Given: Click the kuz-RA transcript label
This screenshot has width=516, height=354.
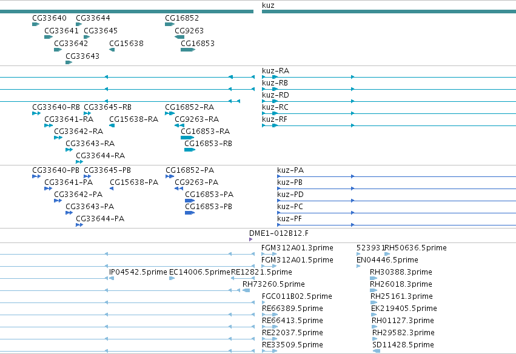Looking at the screenshot, I should click(275, 71).
